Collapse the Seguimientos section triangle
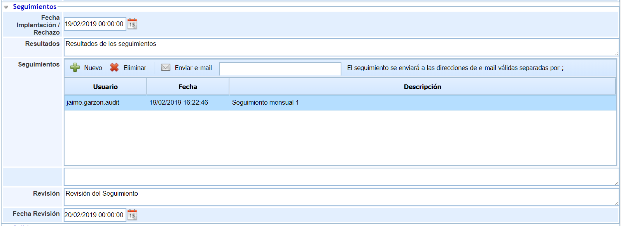The width and height of the screenshot is (621, 226). (x=6, y=7)
